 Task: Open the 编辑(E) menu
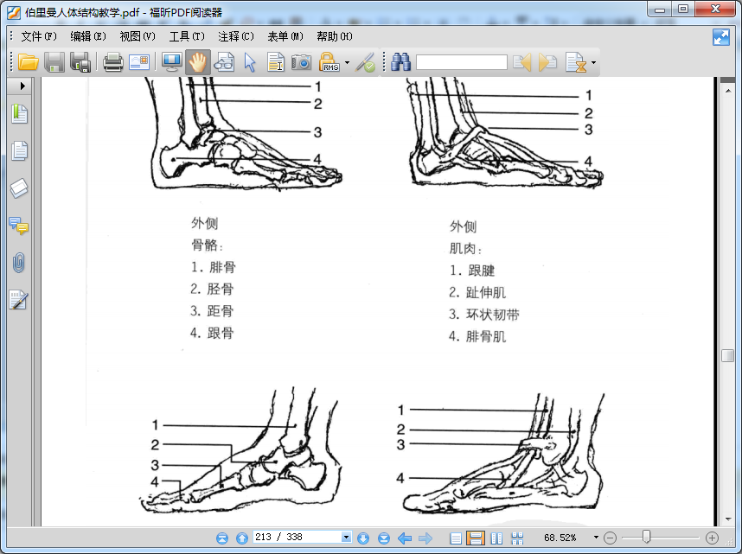pos(88,36)
